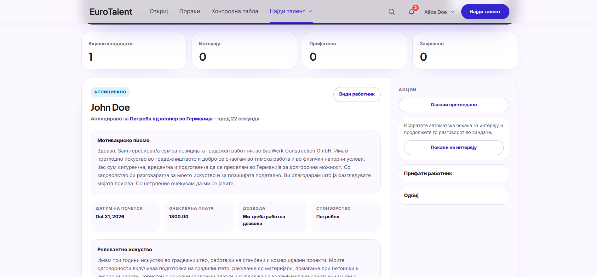This screenshot has width=597, height=277.
Task: Click the Ми треба работна дозвола value
Action: tap(264, 220)
